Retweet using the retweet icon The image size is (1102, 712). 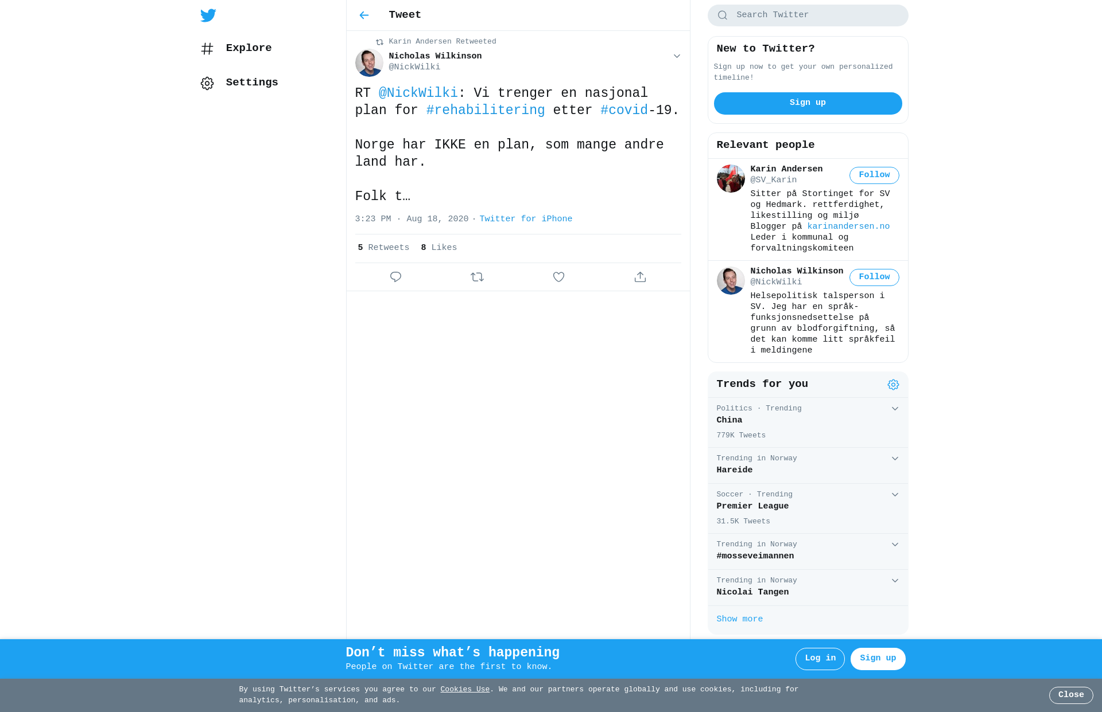pos(477,277)
